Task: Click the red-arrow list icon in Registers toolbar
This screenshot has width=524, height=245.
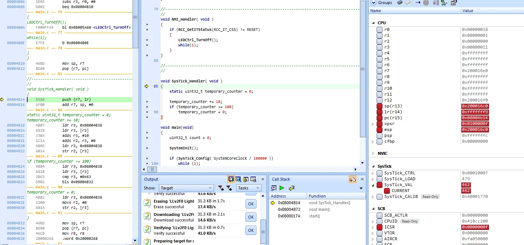Action: click(436, 3)
